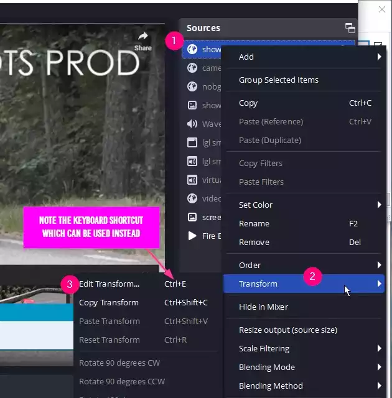Choose Rename from the context menu

pyautogui.click(x=254, y=223)
